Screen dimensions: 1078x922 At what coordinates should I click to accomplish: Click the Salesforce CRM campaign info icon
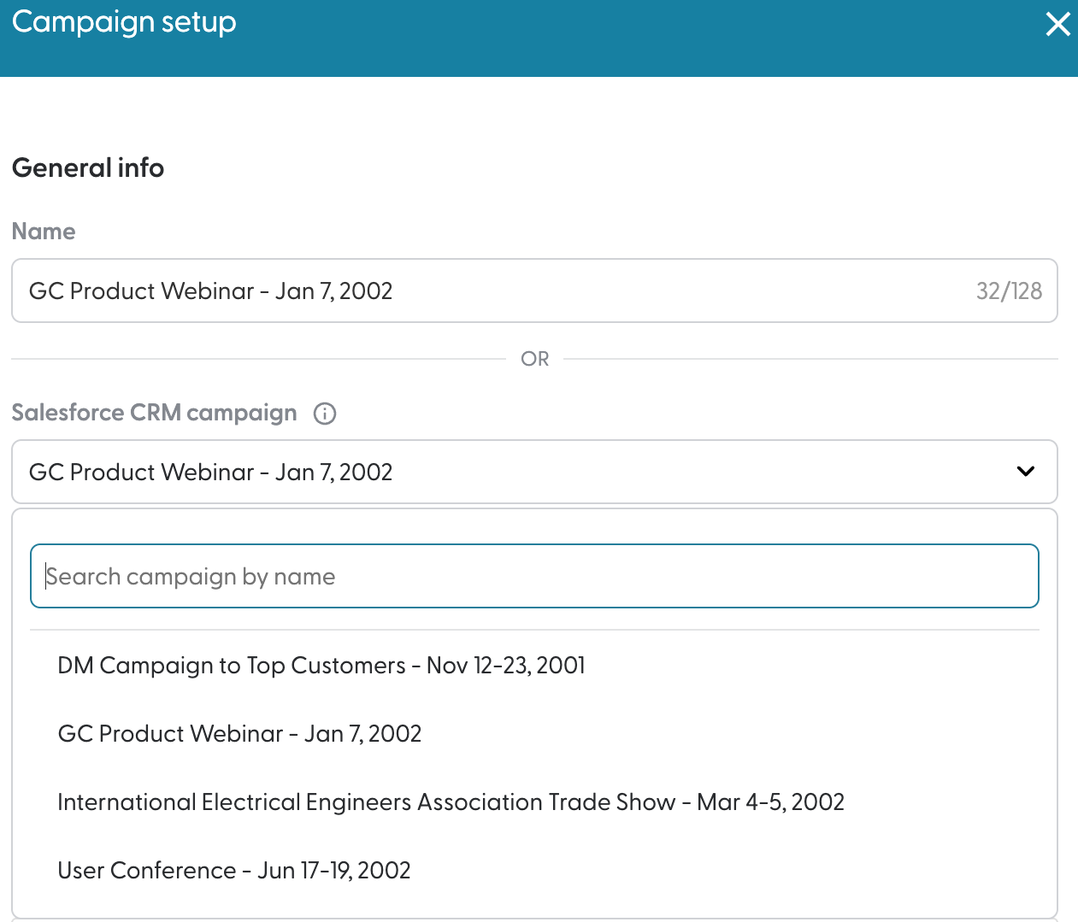325,414
